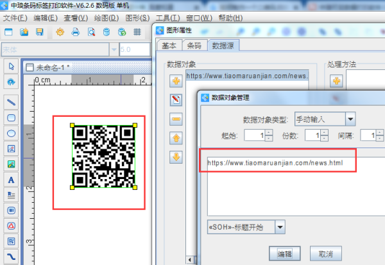Edit data object with pencil icon

(176, 99)
